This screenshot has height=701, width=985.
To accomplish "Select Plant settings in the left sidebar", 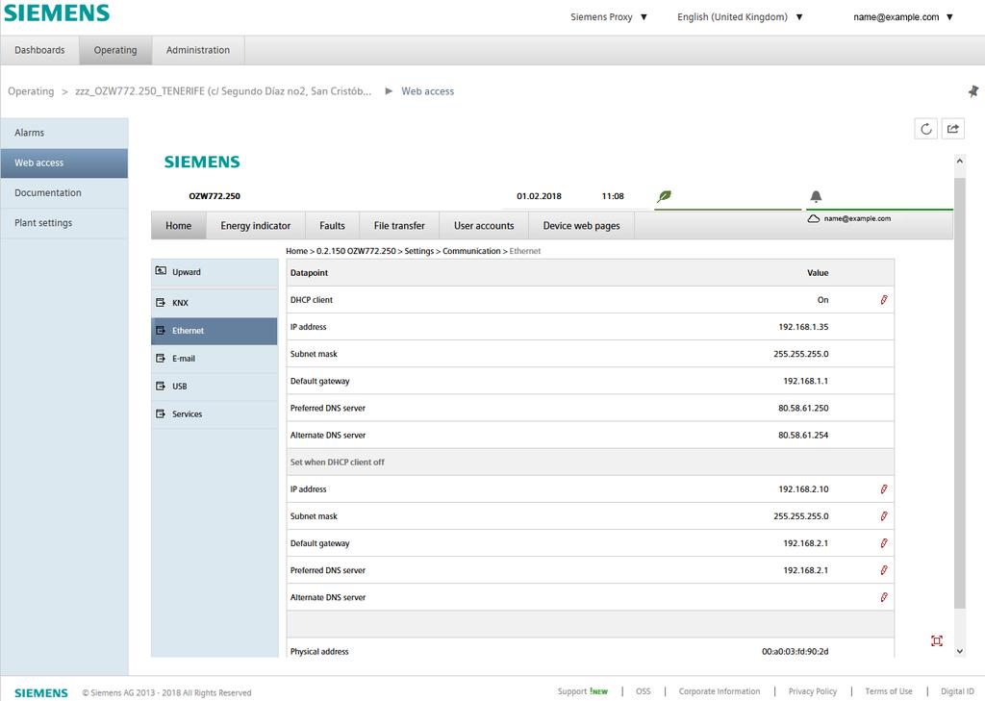I will (x=64, y=223).
